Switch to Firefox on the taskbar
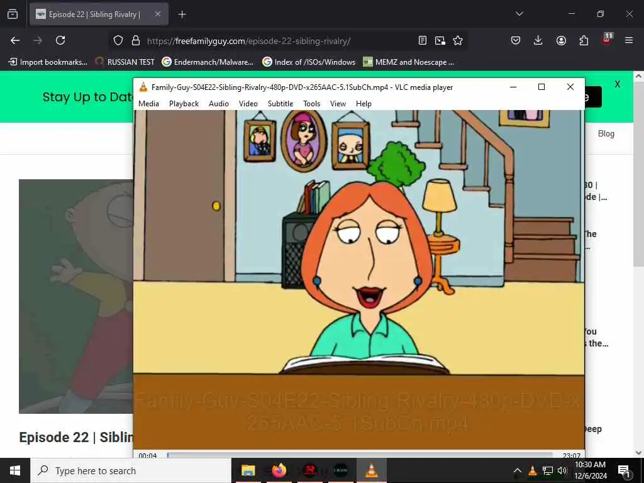Viewport: 644px width, 483px height. point(279,470)
